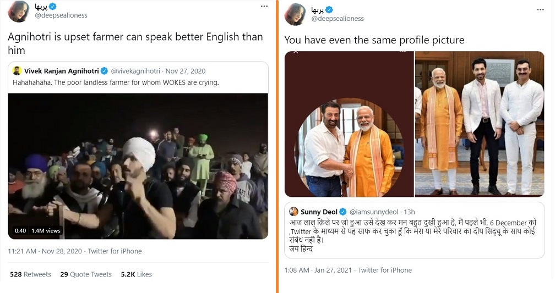Play the farmer video with 1.4M views

(138, 166)
